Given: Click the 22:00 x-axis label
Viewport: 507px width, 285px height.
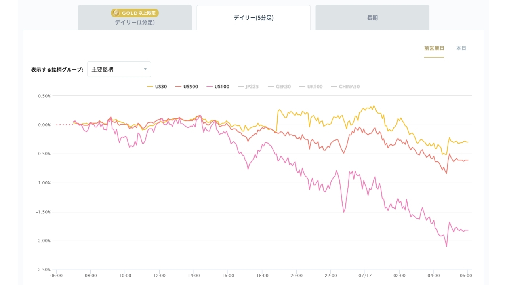Looking at the screenshot, I should [331, 275].
